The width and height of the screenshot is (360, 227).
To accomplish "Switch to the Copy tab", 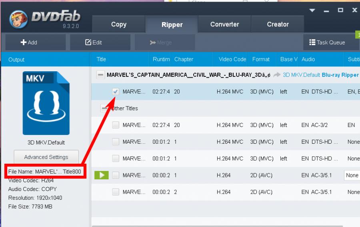I will click(119, 24).
